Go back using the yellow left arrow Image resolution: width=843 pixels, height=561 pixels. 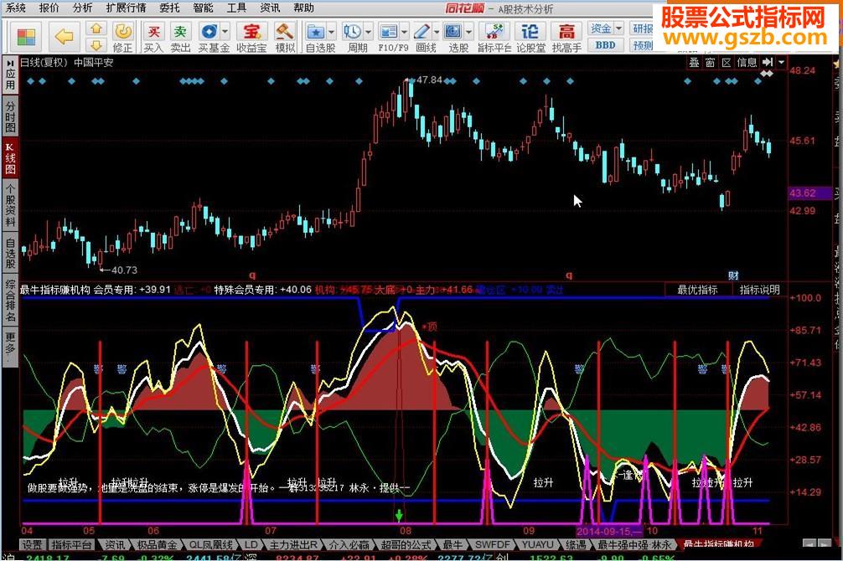(x=65, y=37)
